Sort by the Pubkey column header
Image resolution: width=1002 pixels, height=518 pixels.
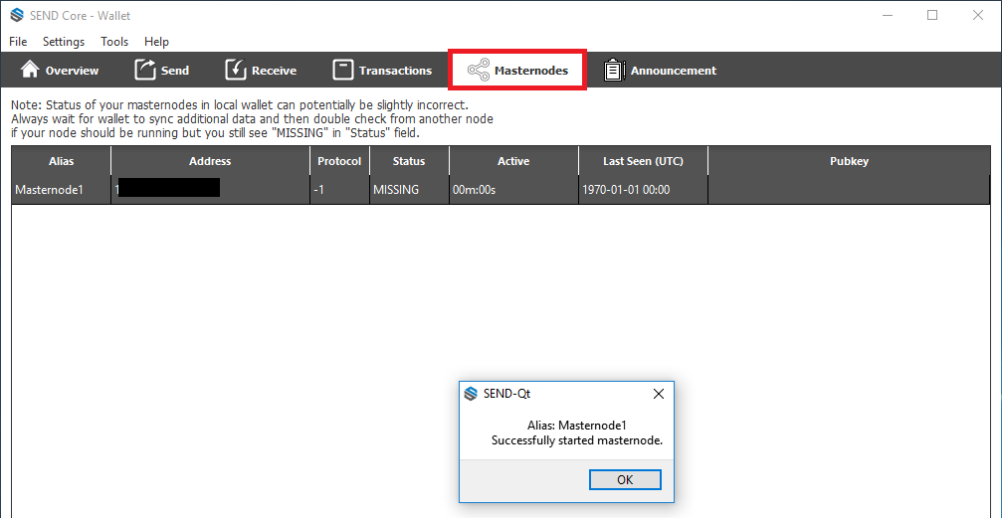tap(849, 161)
